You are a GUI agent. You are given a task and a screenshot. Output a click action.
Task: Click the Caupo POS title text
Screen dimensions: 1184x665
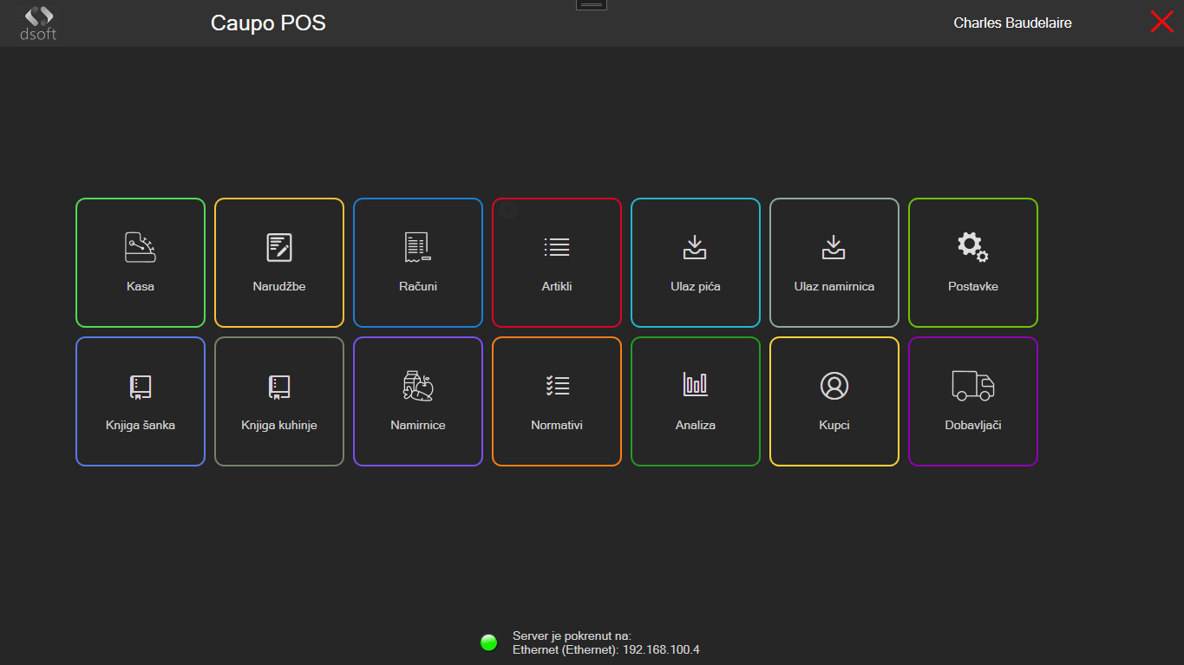268,23
